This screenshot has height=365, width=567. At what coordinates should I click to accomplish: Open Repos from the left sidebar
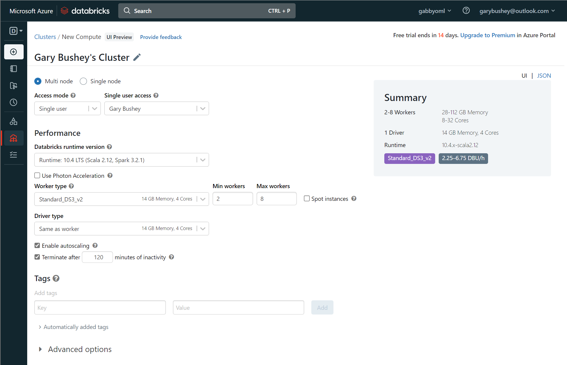14,86
